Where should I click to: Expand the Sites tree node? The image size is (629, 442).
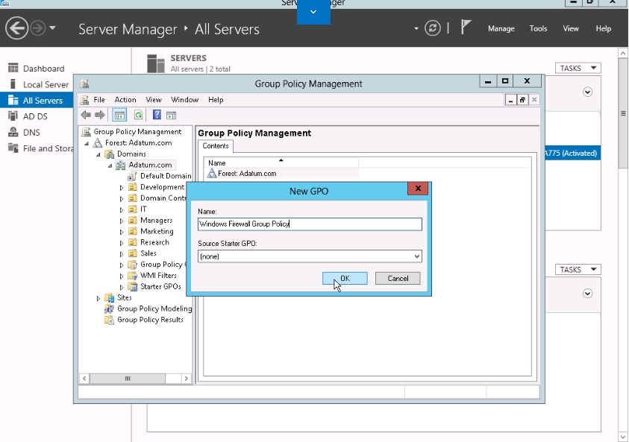(x=98, y=297)
